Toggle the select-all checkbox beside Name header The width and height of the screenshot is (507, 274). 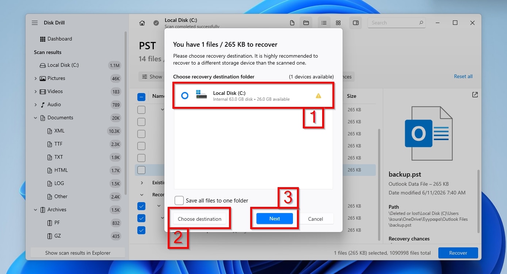point(141,97)
